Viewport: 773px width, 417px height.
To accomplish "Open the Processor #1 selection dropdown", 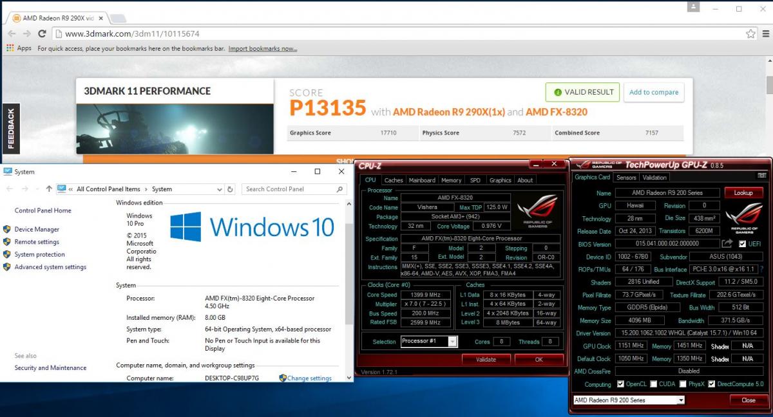I will pyautogui.click(x=453, y=342).
